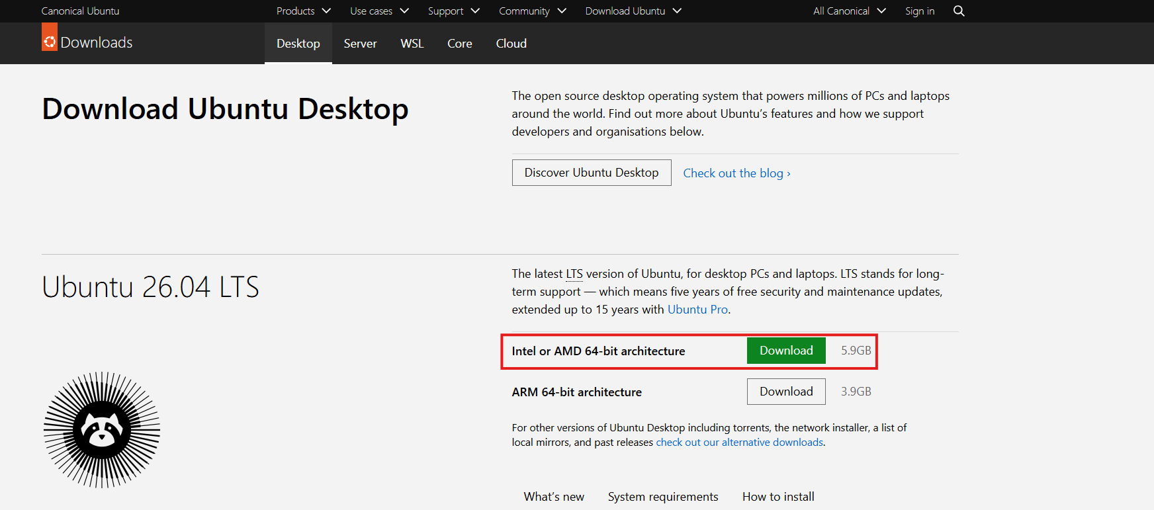Viewport: 1154px width, 510px height.
Task: Switch to the Server tab
Action: 360,44
